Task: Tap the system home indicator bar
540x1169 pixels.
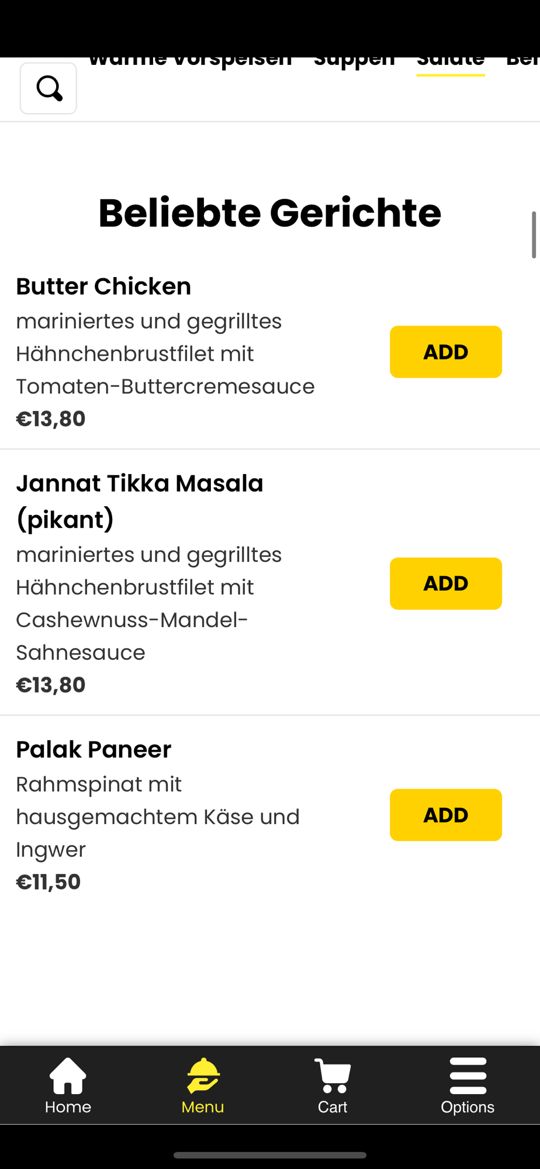Action: 269,1155
